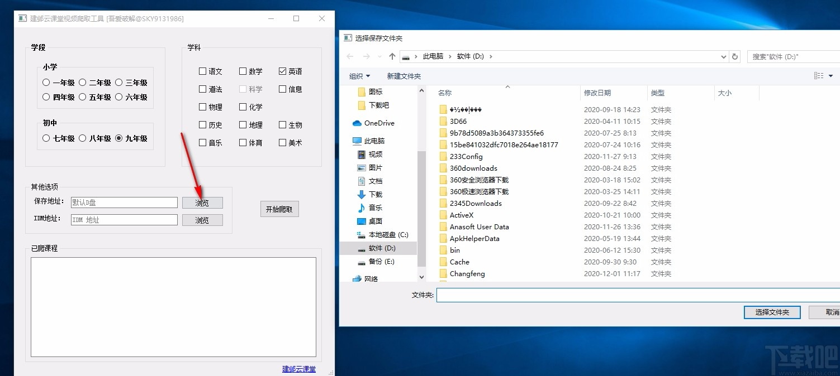Enable the 物理 subject checkbox
Screen dimensions: 840x376
pos(203,107)
